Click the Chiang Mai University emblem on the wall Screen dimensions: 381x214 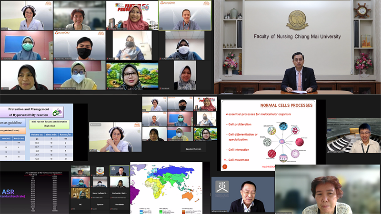click(x=297, y=20)
